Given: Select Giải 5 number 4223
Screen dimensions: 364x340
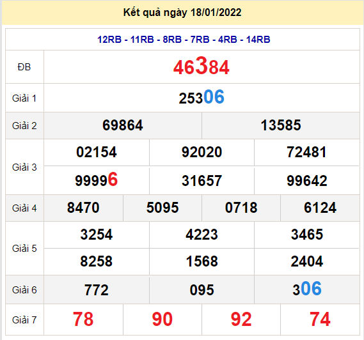Looking at the screenshot, I should [202, 235].
